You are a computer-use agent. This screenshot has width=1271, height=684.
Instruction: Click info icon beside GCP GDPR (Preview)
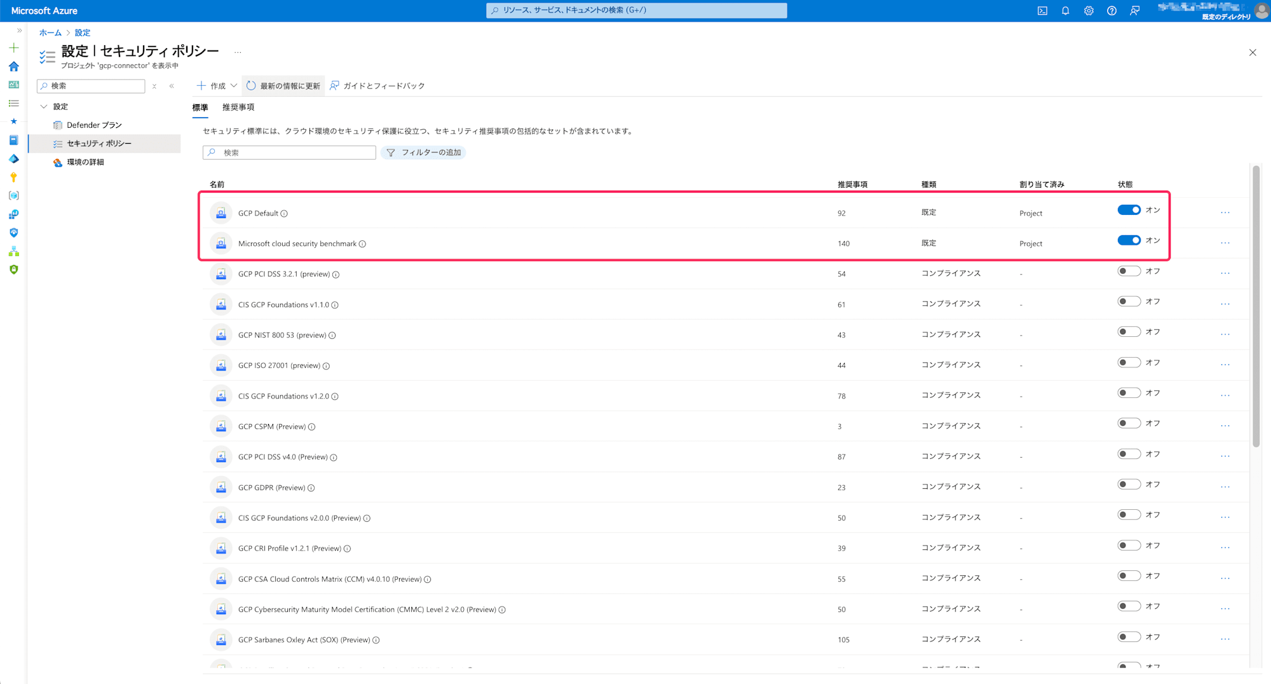pos(311,488)
